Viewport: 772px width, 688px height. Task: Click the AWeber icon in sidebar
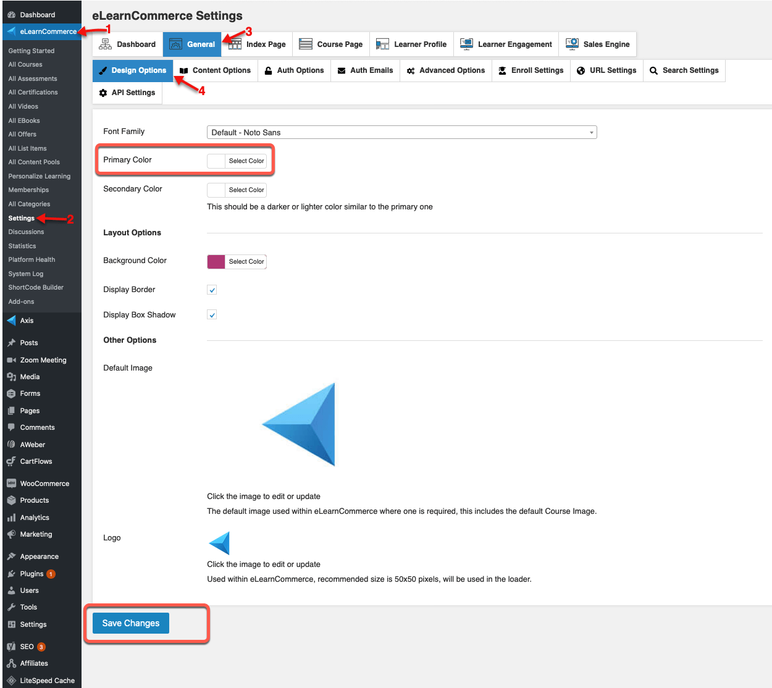[11, 445]
